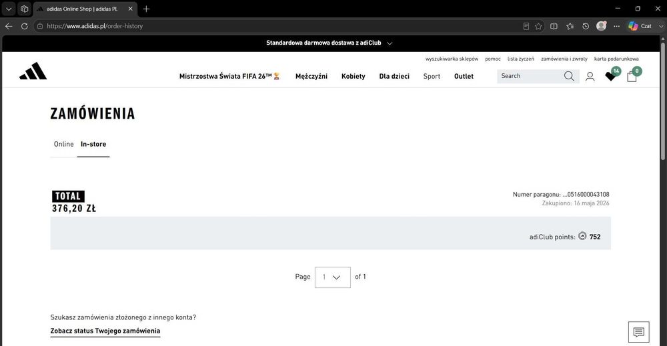The width and height of the screenshot is (667, 346).
Task: Open the Copilot Czat button
Action: click(640, 26)
